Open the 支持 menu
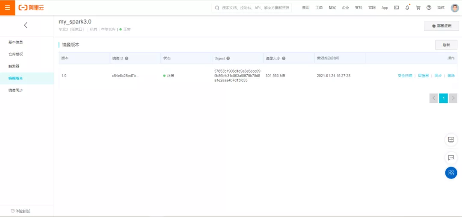Viewport: 462px width, 217px height. (358, 8)
